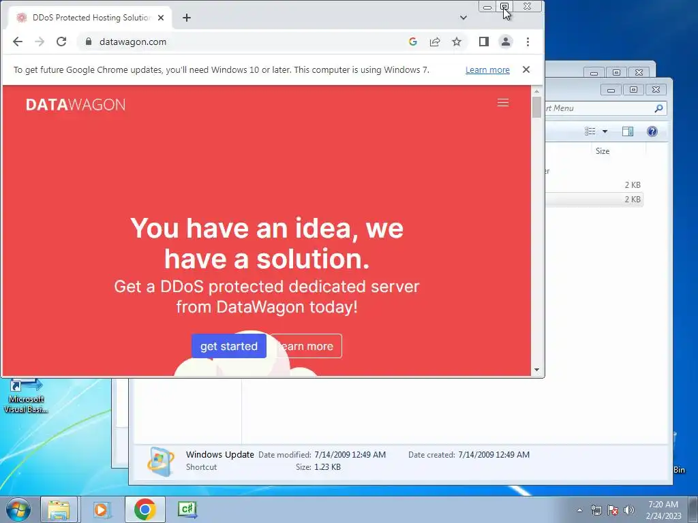Follow the Learn more link in the update notice
Screen dimensions: 698x523
point(487,70)
